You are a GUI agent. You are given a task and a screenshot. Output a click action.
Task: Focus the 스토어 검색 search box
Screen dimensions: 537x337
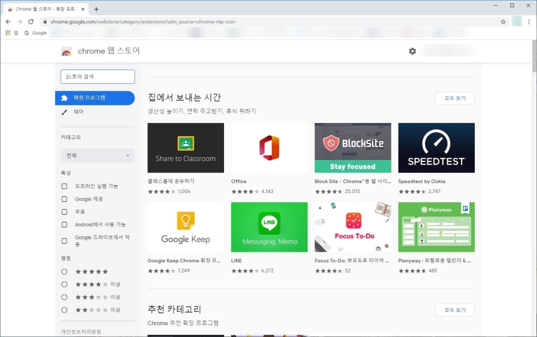[98, 77]
